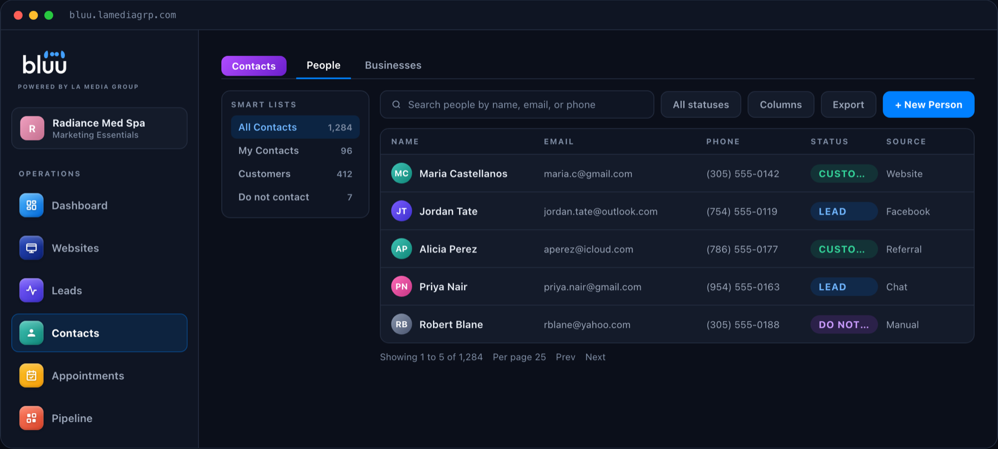Viewport: 998px width, 449px height.
Task: Go to the Prev page
Action: [x=566, y=357]
